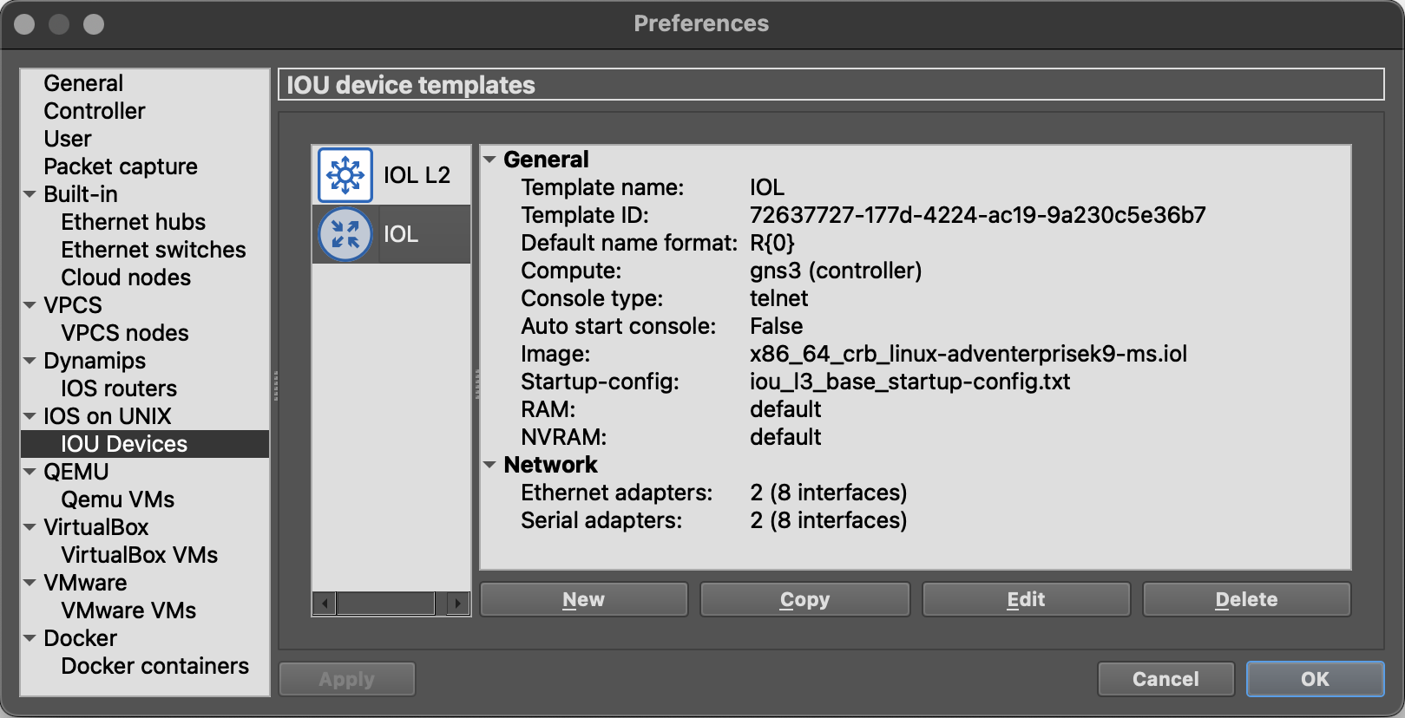Open VirtualBox preferences page
The image size is (1405, 718).
96,527
